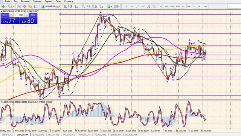The height and width of the screenshot is (136, 241).
Task: Click the sell price 1.55 77 panel
Action: click(10, 21)
